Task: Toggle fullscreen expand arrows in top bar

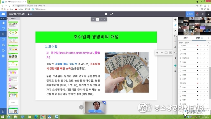Action: click(111, 14)
